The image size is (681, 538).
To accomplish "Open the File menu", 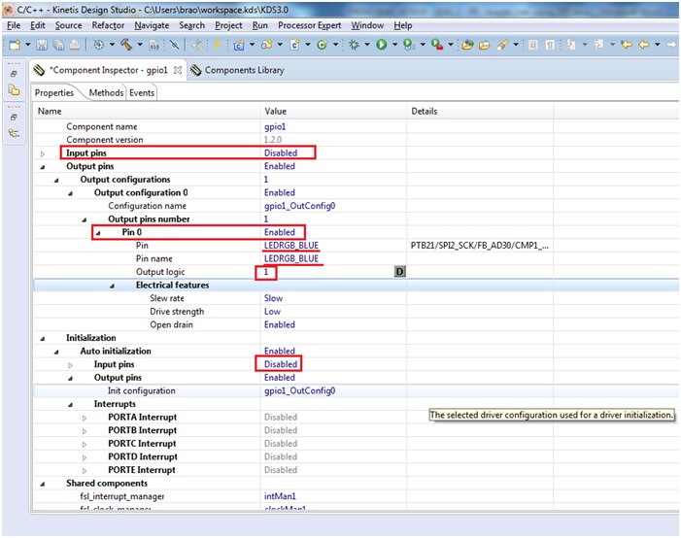I will click(x=14, y=25).
